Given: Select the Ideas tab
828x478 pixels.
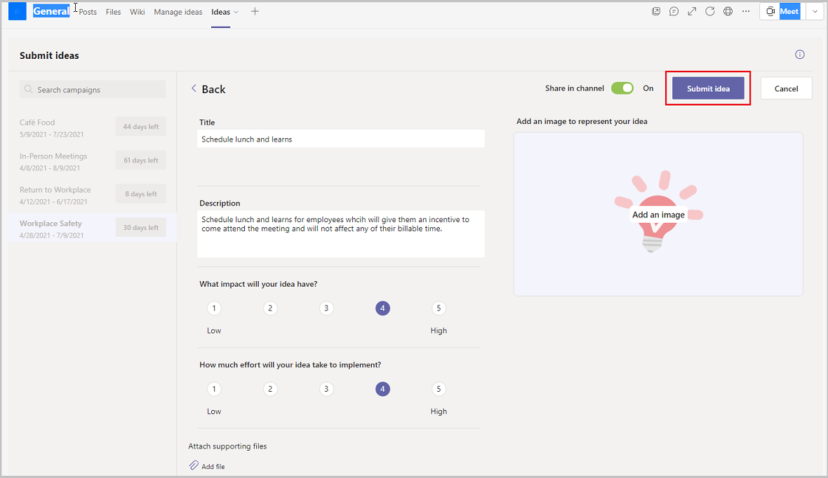Looking at the screenshot, I should (221, 12).
